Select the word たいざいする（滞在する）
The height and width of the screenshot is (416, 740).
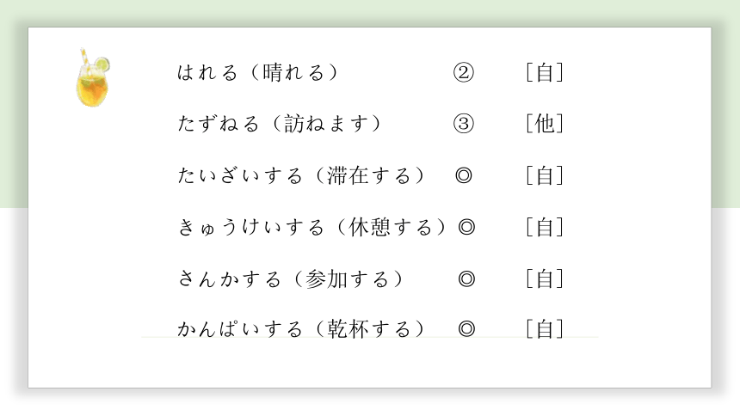[301, 175]
